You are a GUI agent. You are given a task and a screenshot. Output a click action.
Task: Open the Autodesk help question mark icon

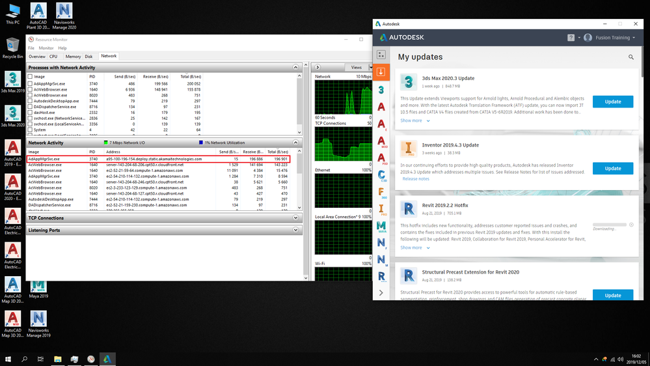click(571, 37)
